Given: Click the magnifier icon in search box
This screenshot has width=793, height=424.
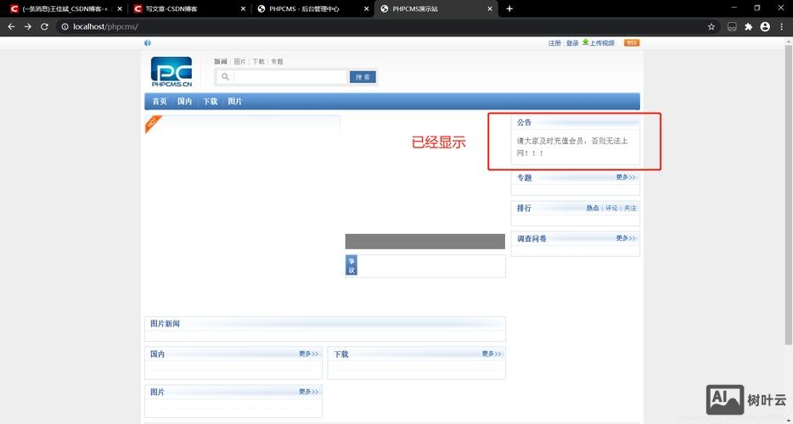Looking at the screenshot, I should coord(225,77).
